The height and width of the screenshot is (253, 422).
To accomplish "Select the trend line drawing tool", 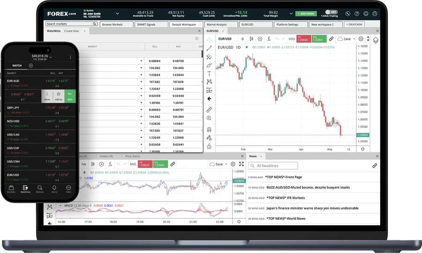I will (x=209, y=48).
